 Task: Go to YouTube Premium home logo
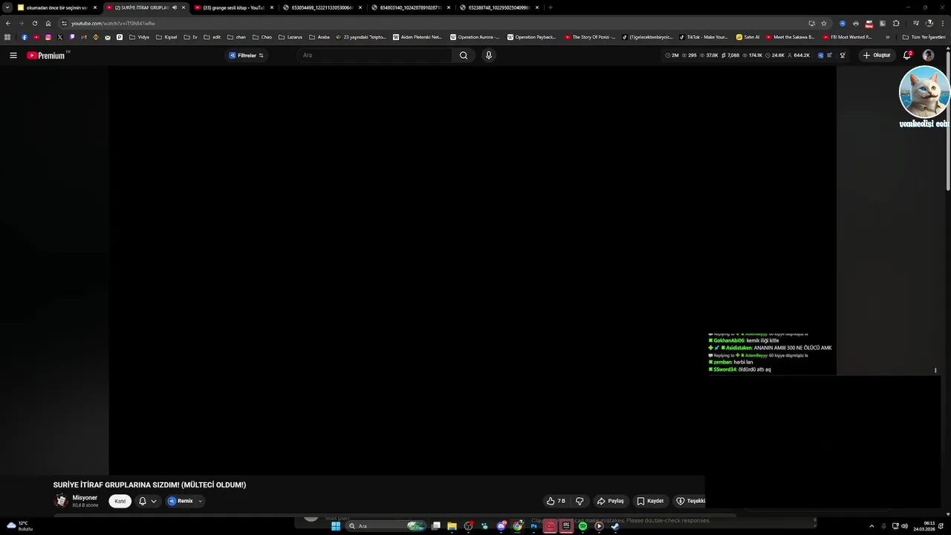pyautogui.click(x=48, y=55)
